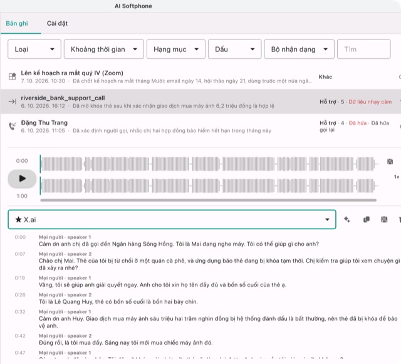Viewport: 401px width, 364px height.
Task: Click the incoming call phone icon
Action: click(x=13, y=126)
